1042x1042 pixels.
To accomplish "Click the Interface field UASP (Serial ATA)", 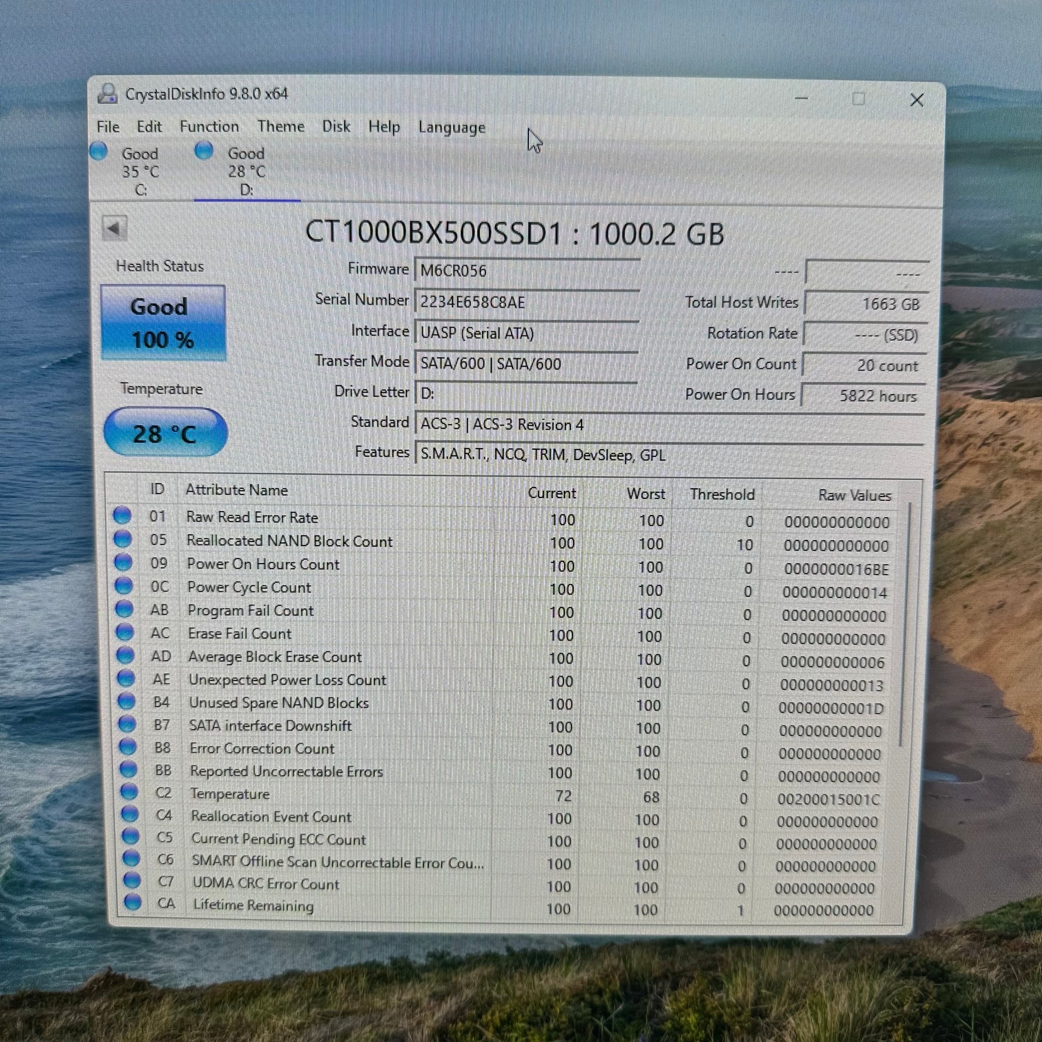I will [526, 333].
